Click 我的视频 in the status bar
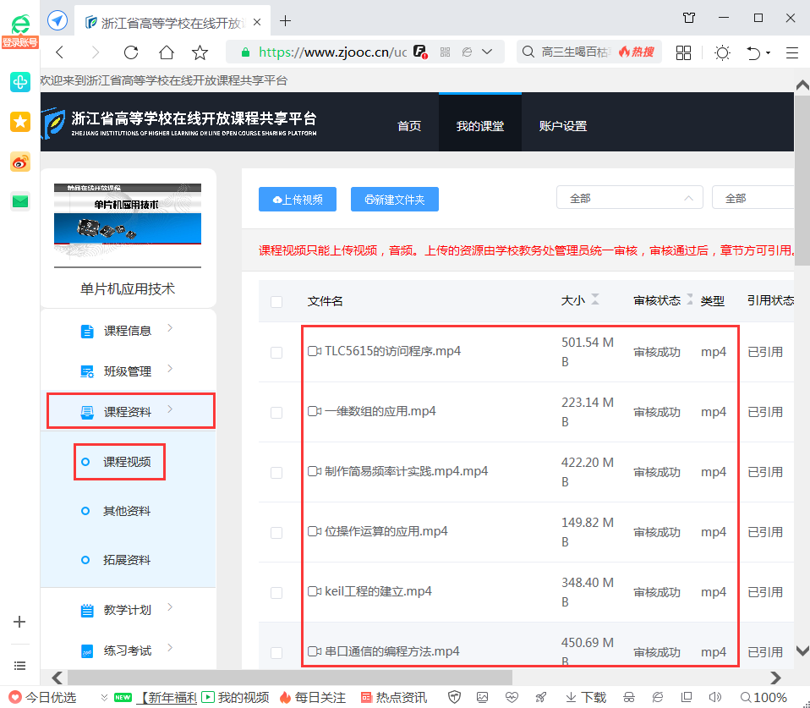Screen dimensions: 810x708 (236, 698)
